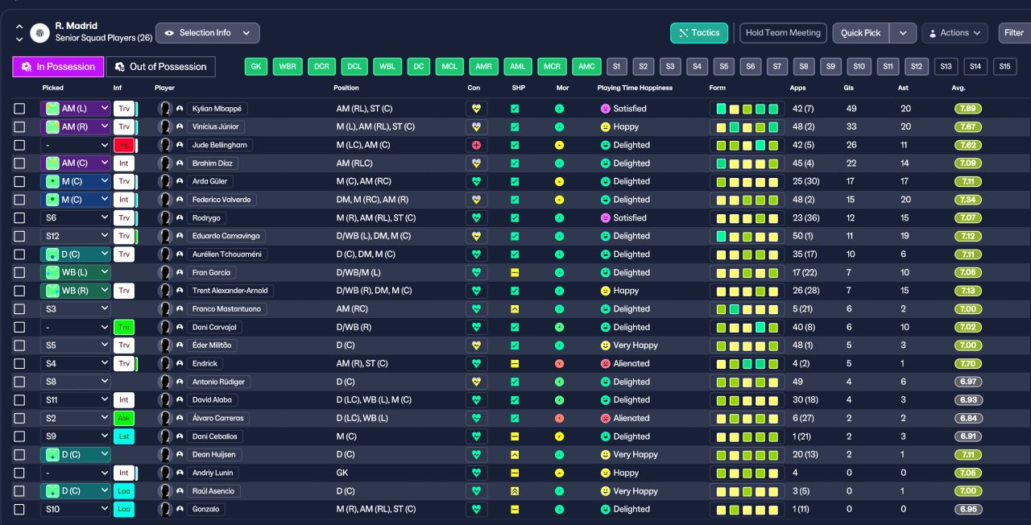Screen dimensions: 1031x525
Task: Click the green Ask badge for Álvaro Carreras
Action: pos(124,419)
